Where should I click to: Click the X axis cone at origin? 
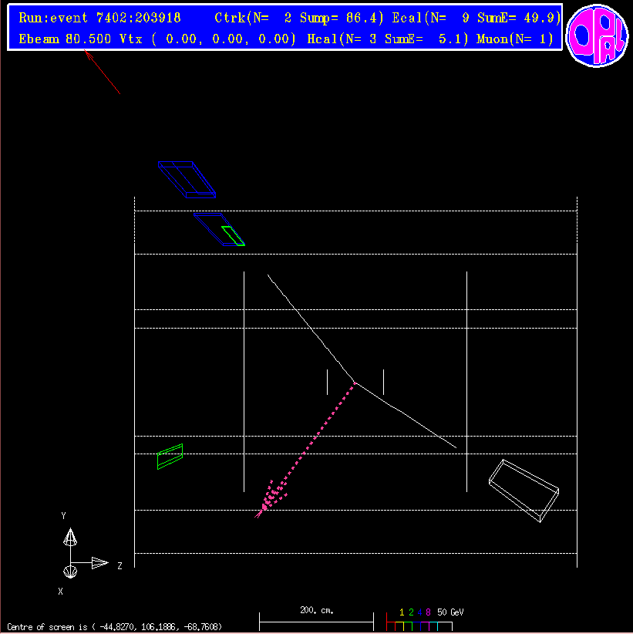coord(69,571)
